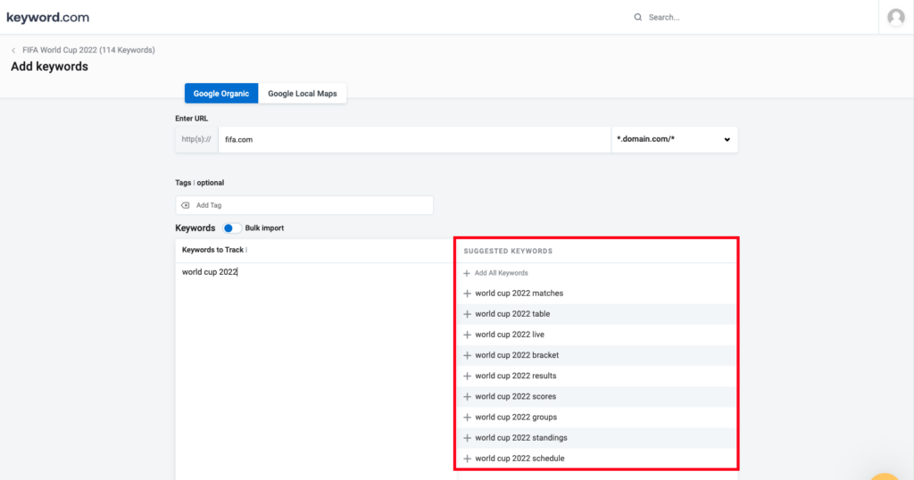Click plus icon for world cup 2022 schedule
The image size is (914, 480).
click(467, 459)
